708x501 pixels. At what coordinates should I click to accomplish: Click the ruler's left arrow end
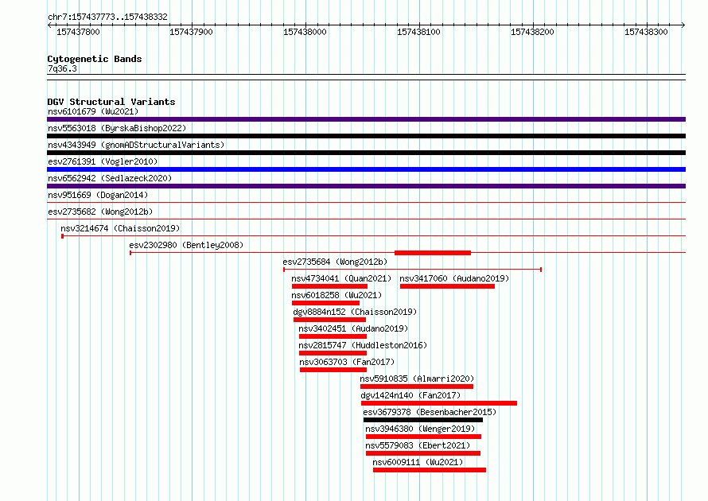[49, 25]
